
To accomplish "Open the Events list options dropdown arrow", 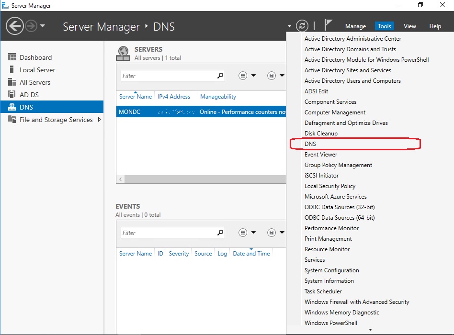I will pos(253,232).
